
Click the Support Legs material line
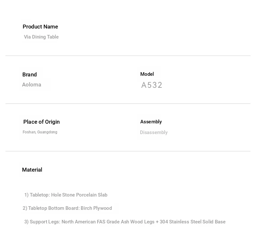125,222
